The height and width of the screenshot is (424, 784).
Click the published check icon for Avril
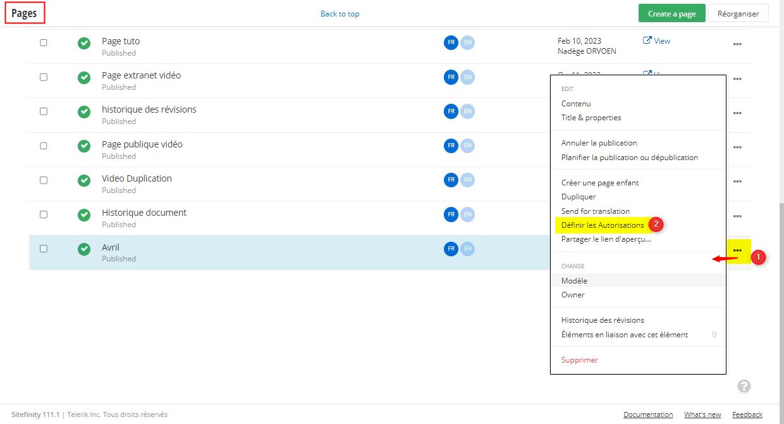coord(84,249)
